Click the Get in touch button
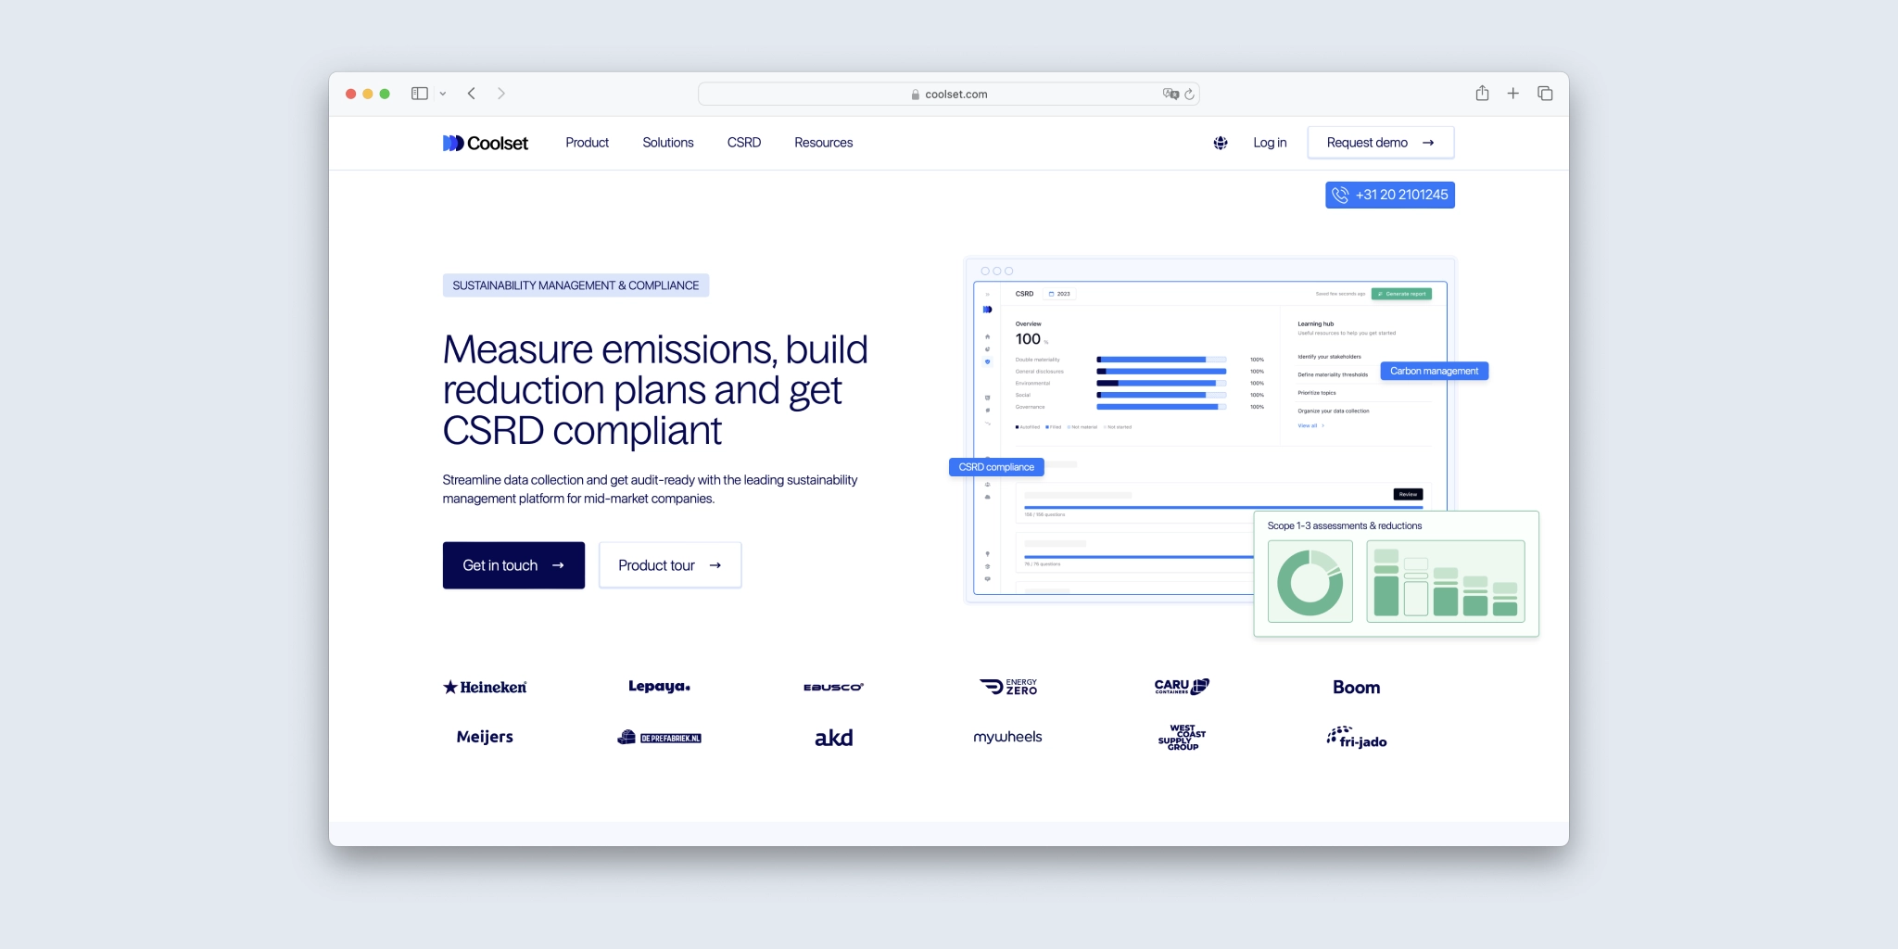Viewport: 1898px width, 949px height. pos(513,564)
